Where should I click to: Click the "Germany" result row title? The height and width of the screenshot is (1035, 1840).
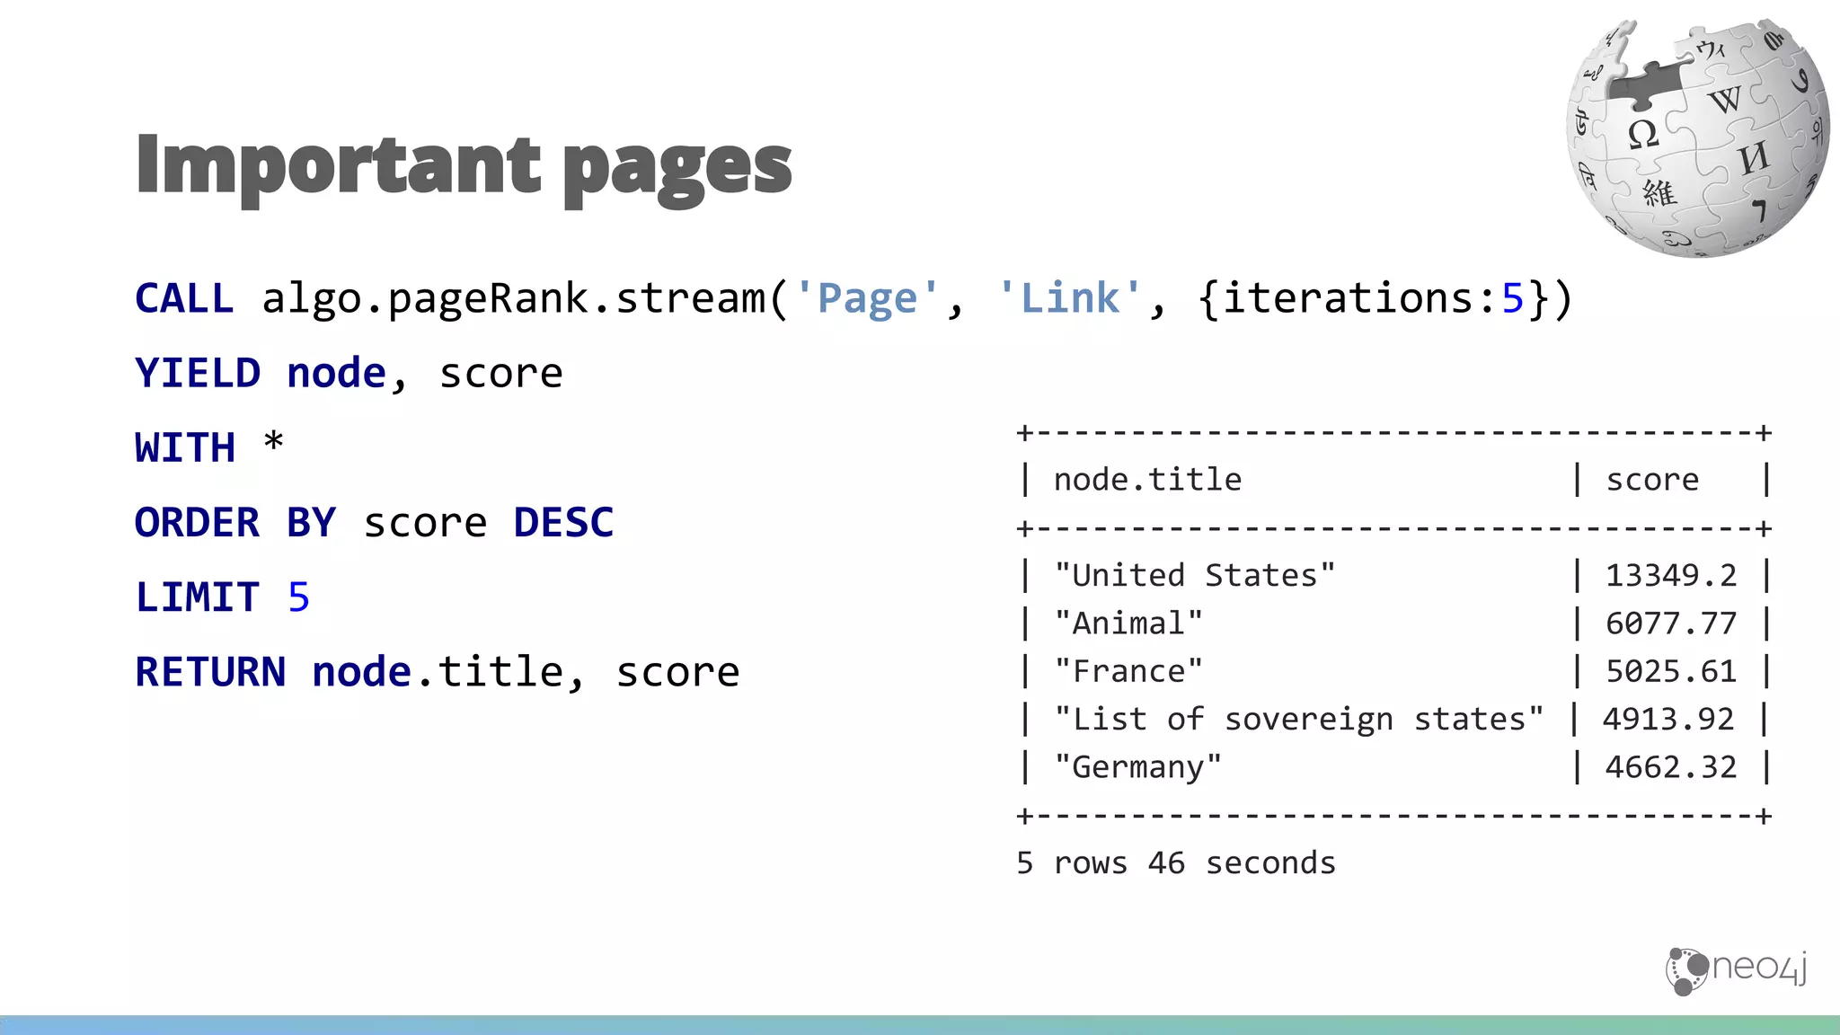(1138, 767)
